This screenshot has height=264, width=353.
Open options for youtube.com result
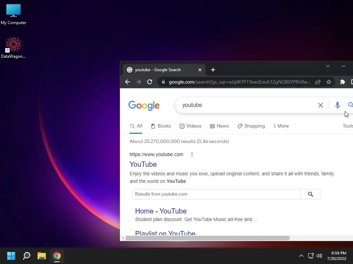coord(192,154)
